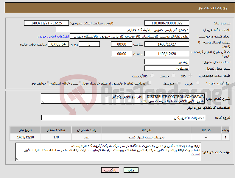Click the delivery city field عسلویه

click(x=167, y=68)
